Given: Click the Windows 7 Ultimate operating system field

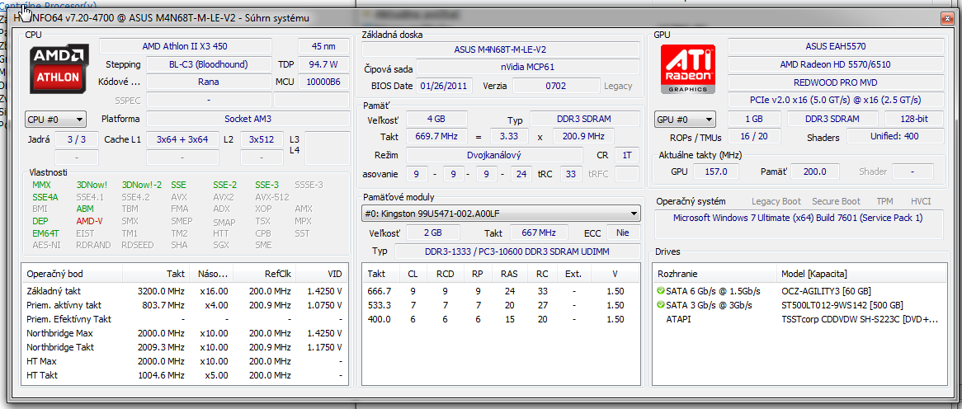Looking at the screenshot, I should click(x=797, y=218).
